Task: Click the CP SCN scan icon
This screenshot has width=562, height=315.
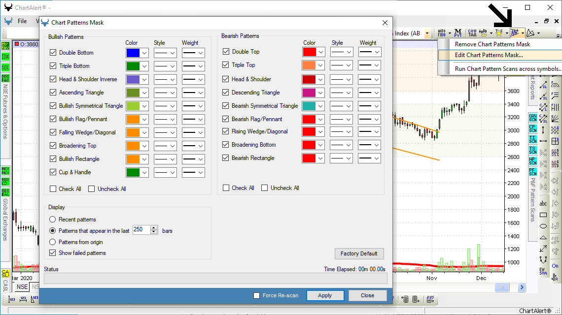Action: click(x=533, y=128)
